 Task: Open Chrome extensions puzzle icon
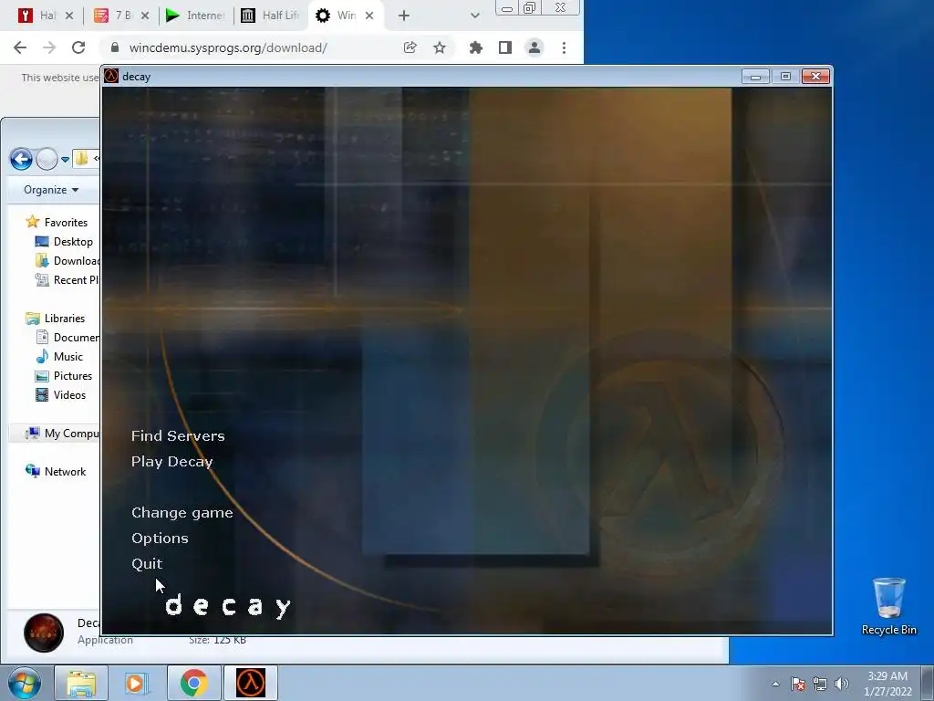pyautogui.click(x=475, y=47)
